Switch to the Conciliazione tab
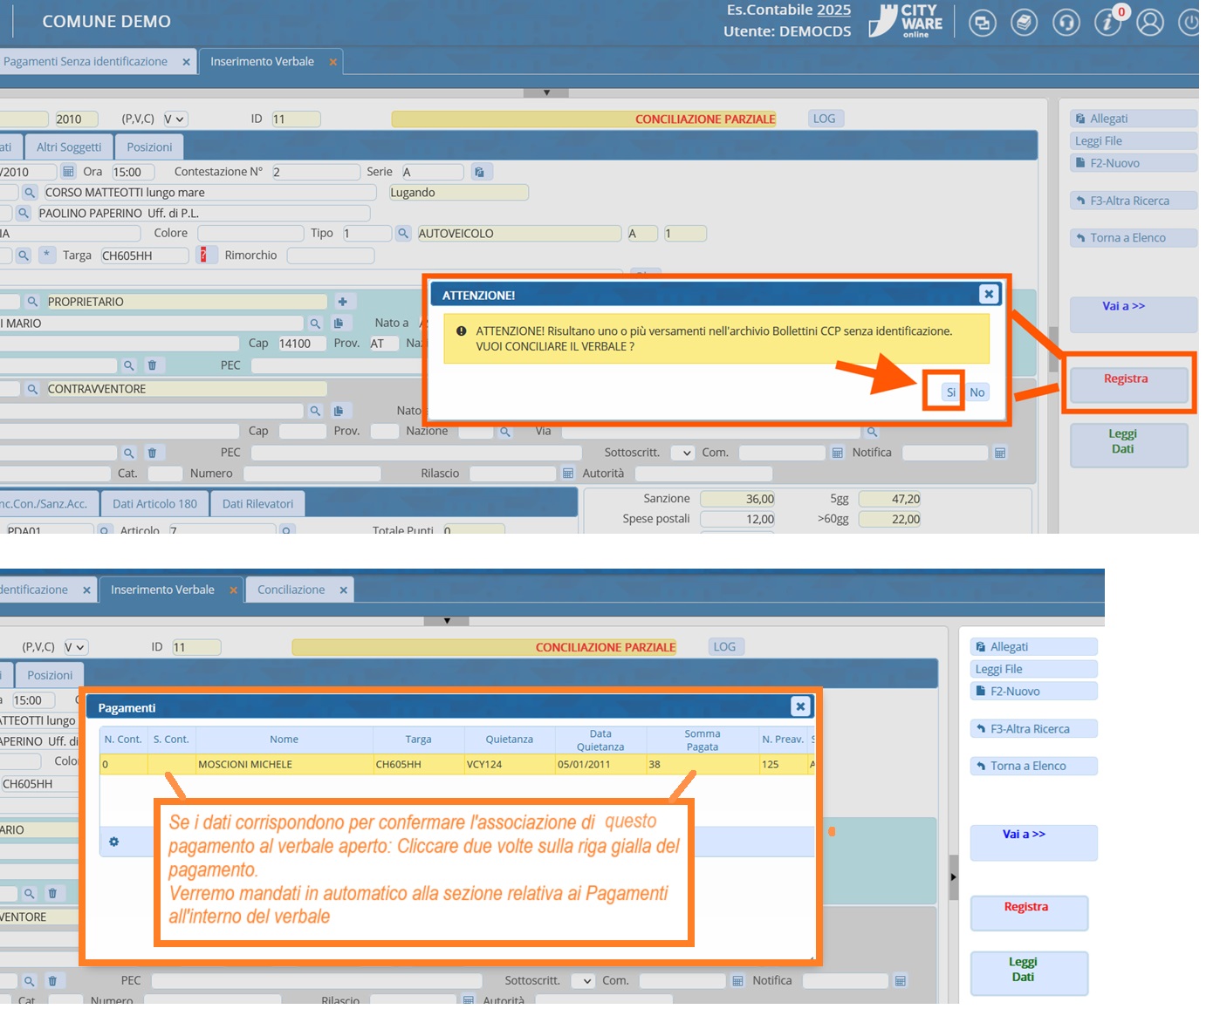Image resolution: width=1220 pixels, height=1016 pixels. 291,590
